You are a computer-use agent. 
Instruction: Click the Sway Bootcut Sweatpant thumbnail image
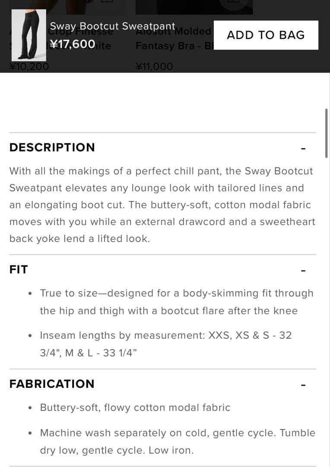coord(30,35)
